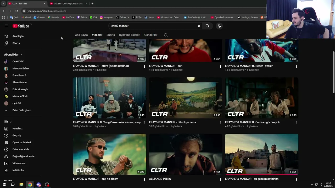Open a new browser tab with the plus icon

point(92,4)
